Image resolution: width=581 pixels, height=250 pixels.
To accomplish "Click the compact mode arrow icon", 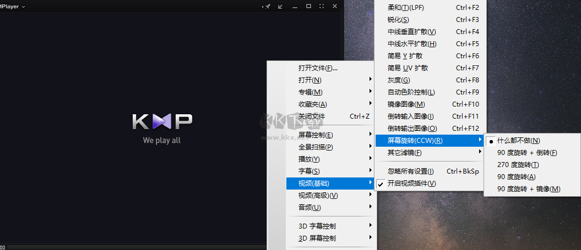I will [x=280, y=7].
